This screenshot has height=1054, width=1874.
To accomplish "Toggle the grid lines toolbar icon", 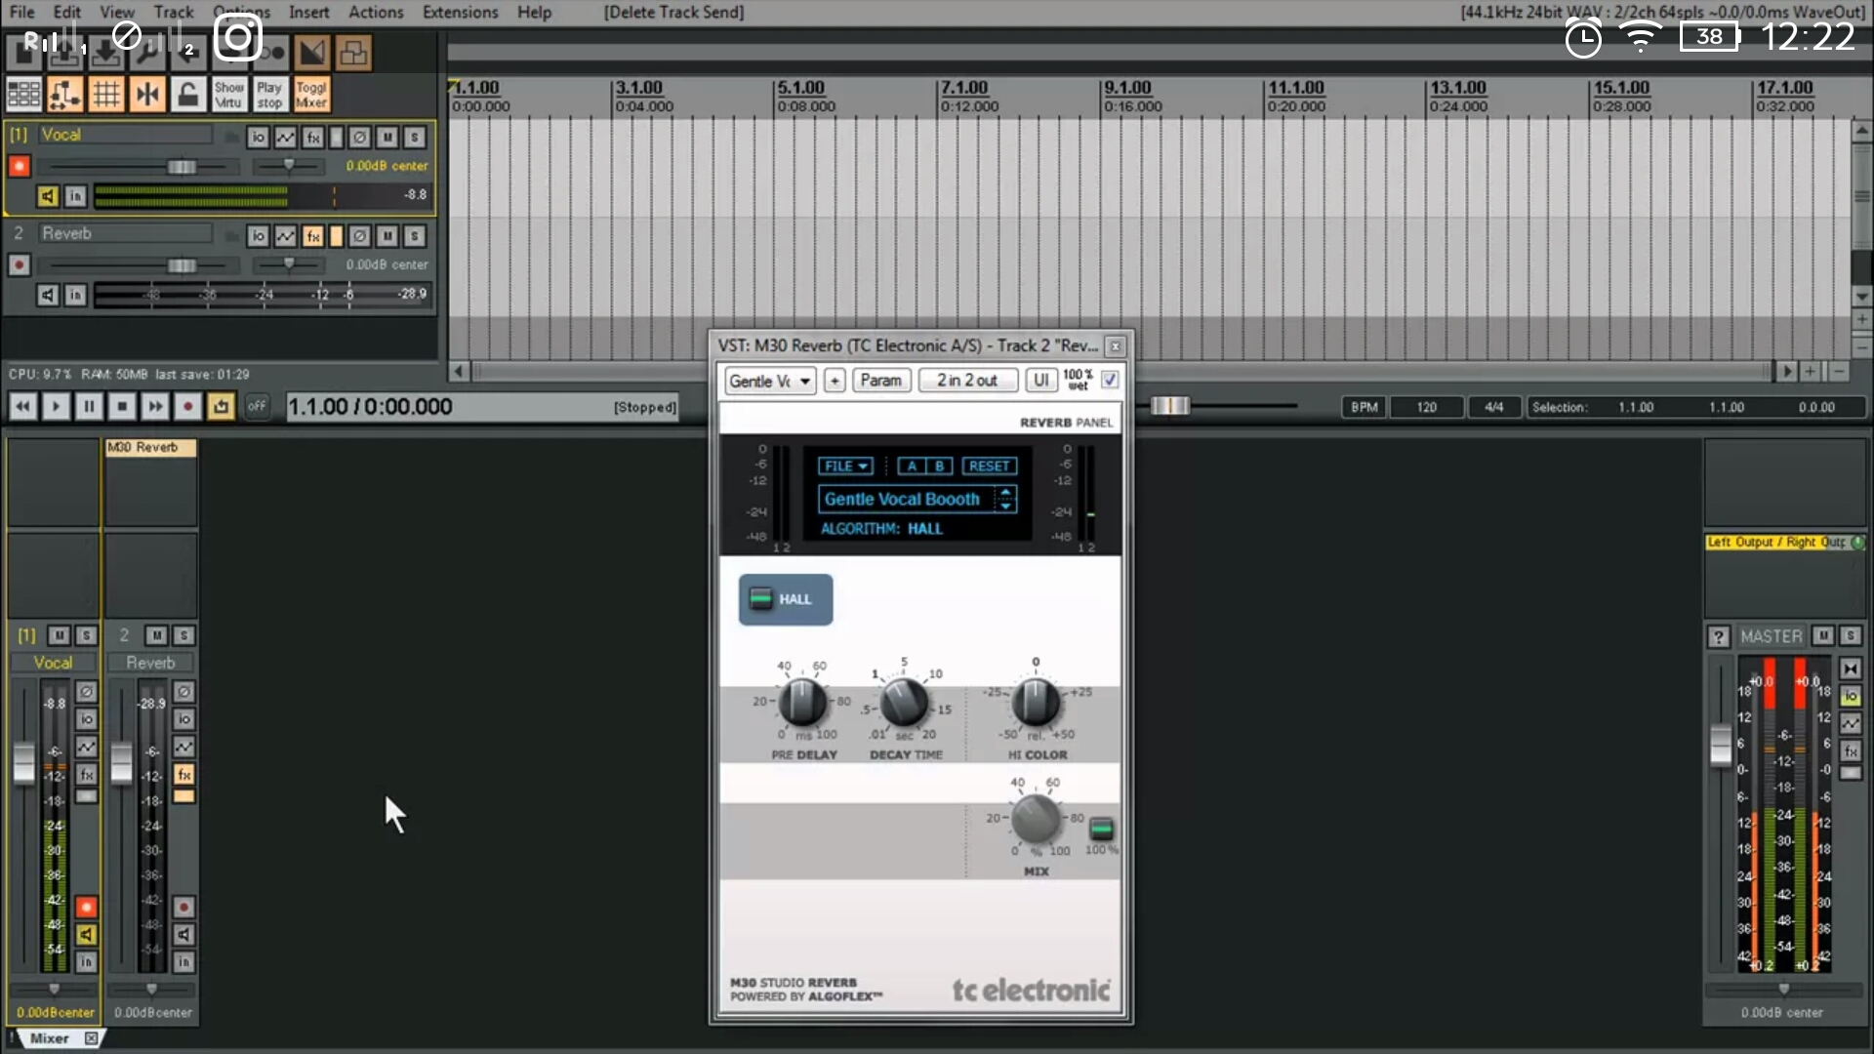I will point(105,95).
